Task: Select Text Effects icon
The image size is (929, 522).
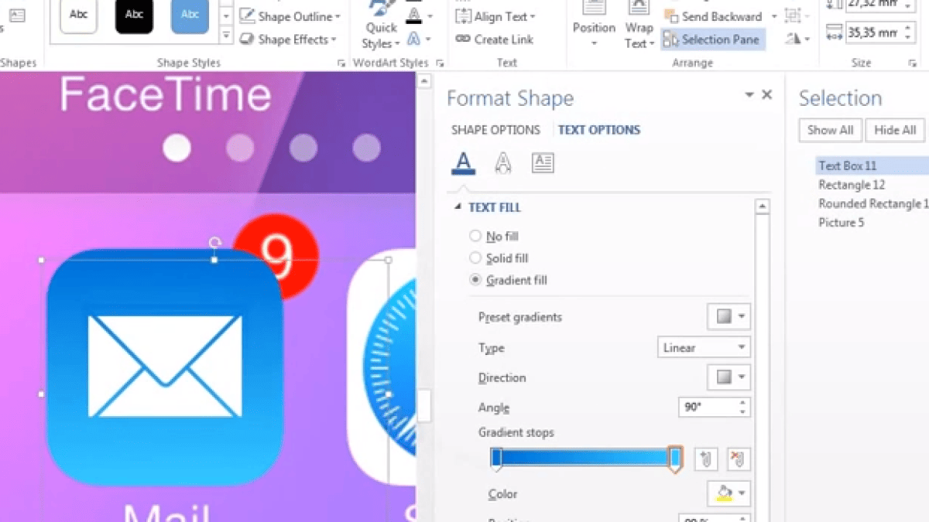Action: coord(503,162)
